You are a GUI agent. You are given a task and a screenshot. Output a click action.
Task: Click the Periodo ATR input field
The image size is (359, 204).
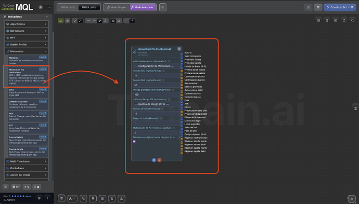pyautogui.click(x=157, y=114)
